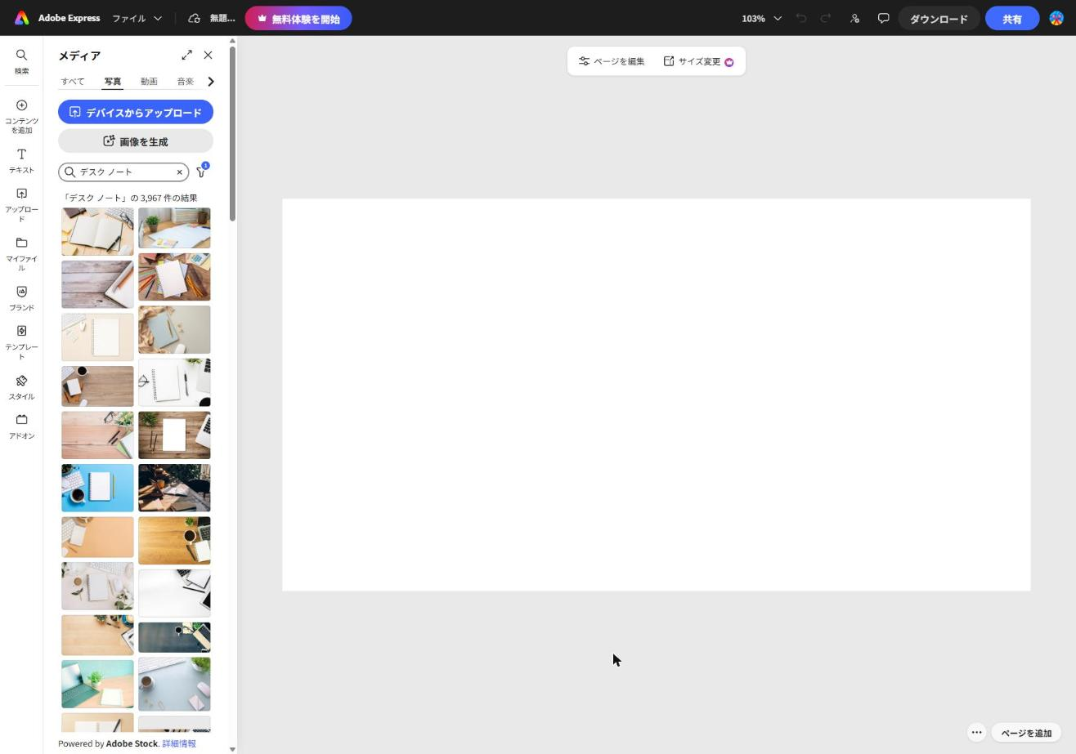Select the blue desk notebook photo thumbnail
This screenshot has height=754, width=1076.
coord(97,488)
